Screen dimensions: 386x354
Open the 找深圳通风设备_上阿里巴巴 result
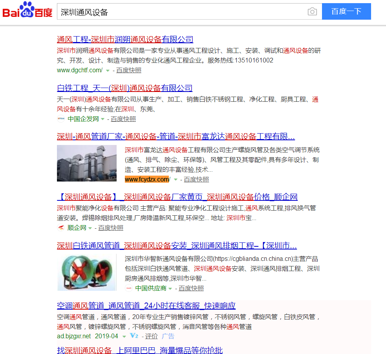pos(140,350)
